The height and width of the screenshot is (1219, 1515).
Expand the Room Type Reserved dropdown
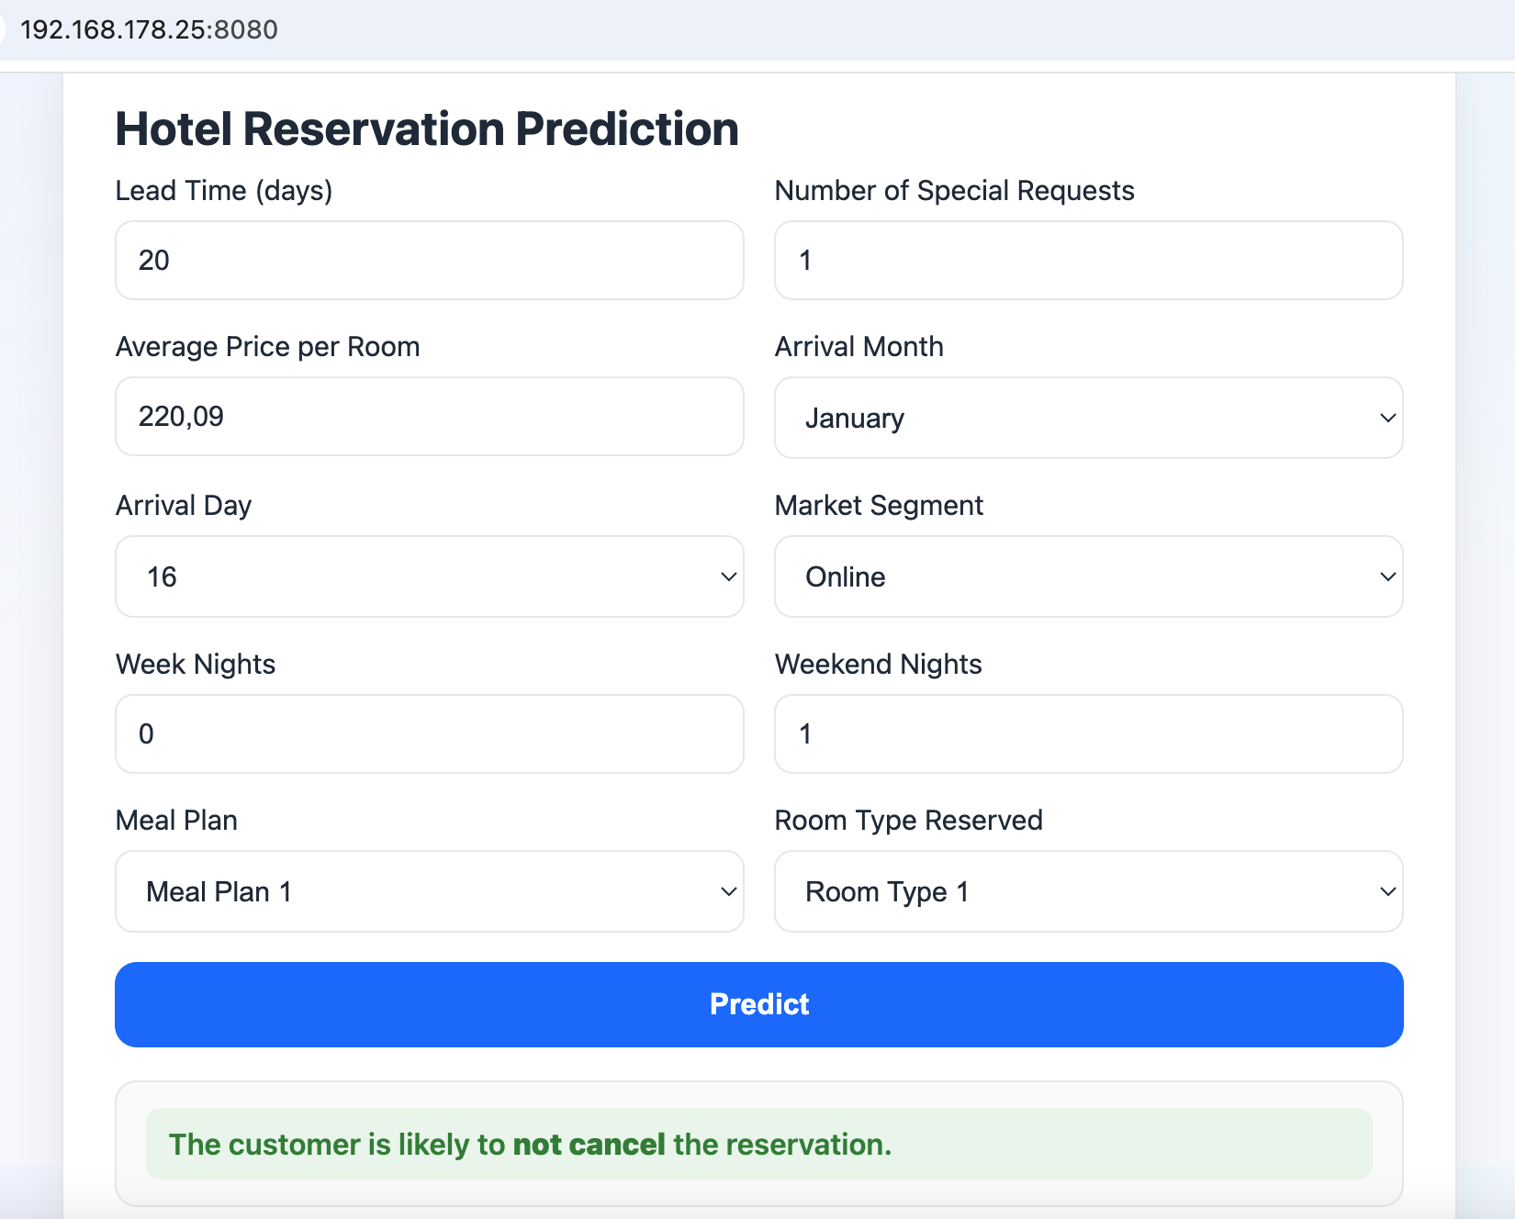click(1088, 891)
